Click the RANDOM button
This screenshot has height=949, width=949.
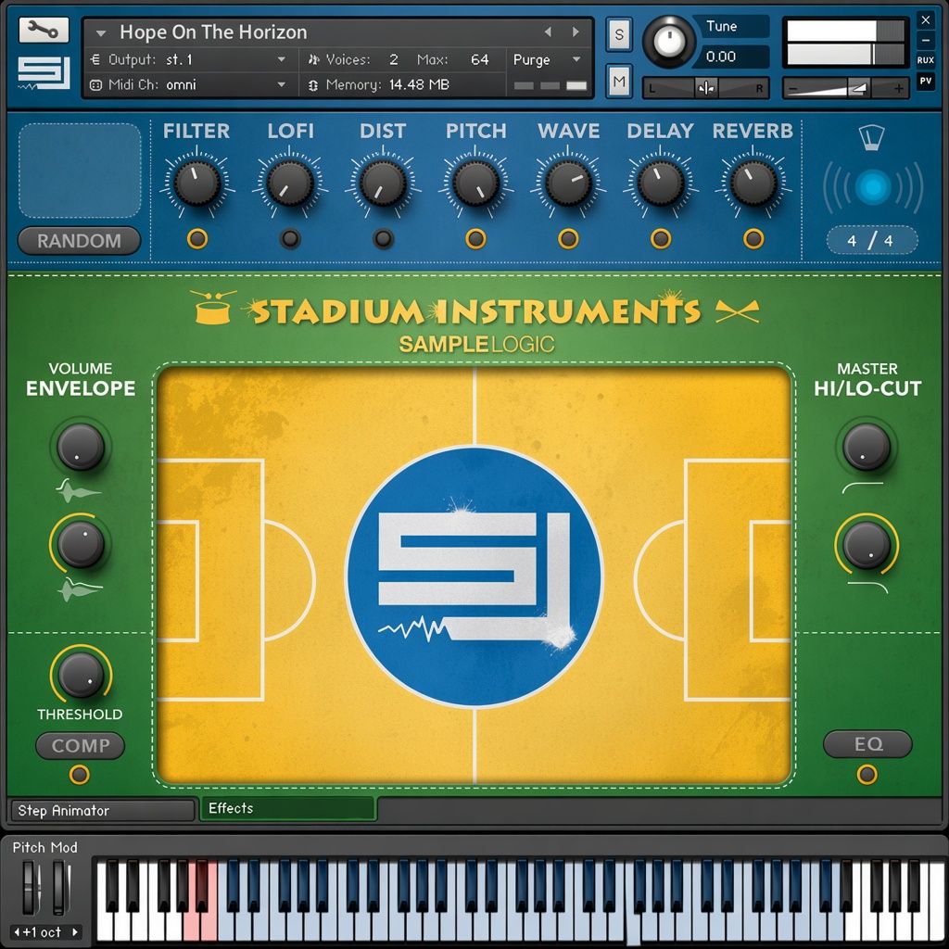pyautogui.click(x=80, y=241)
